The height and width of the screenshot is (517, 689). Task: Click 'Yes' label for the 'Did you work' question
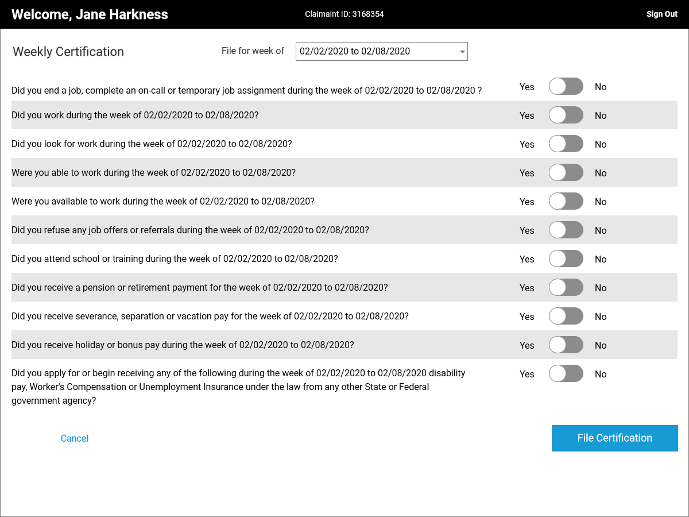[527, 115]
